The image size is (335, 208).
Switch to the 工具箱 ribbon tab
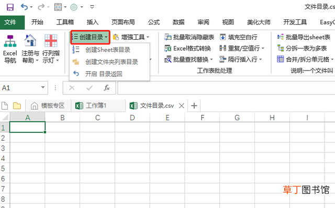[65, 22]
